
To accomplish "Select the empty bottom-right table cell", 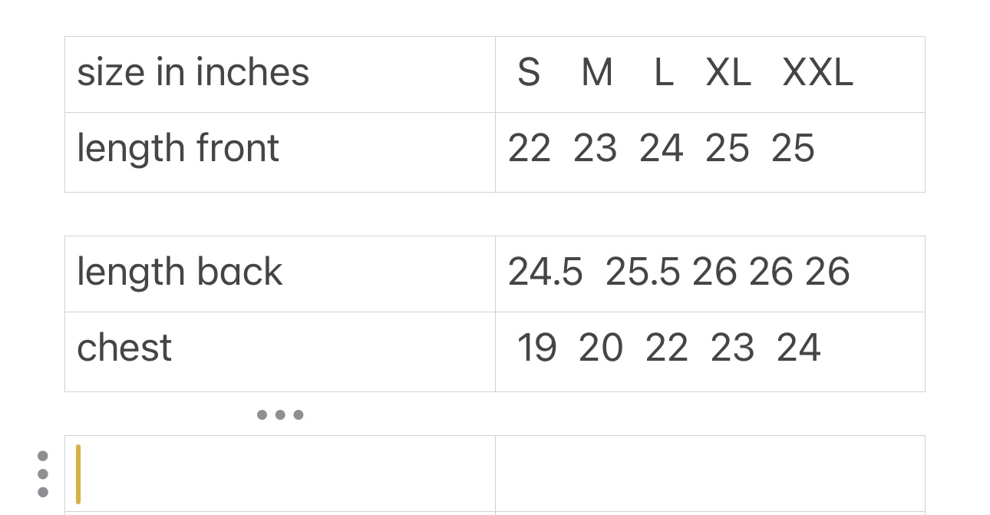I will coord(709,474).
